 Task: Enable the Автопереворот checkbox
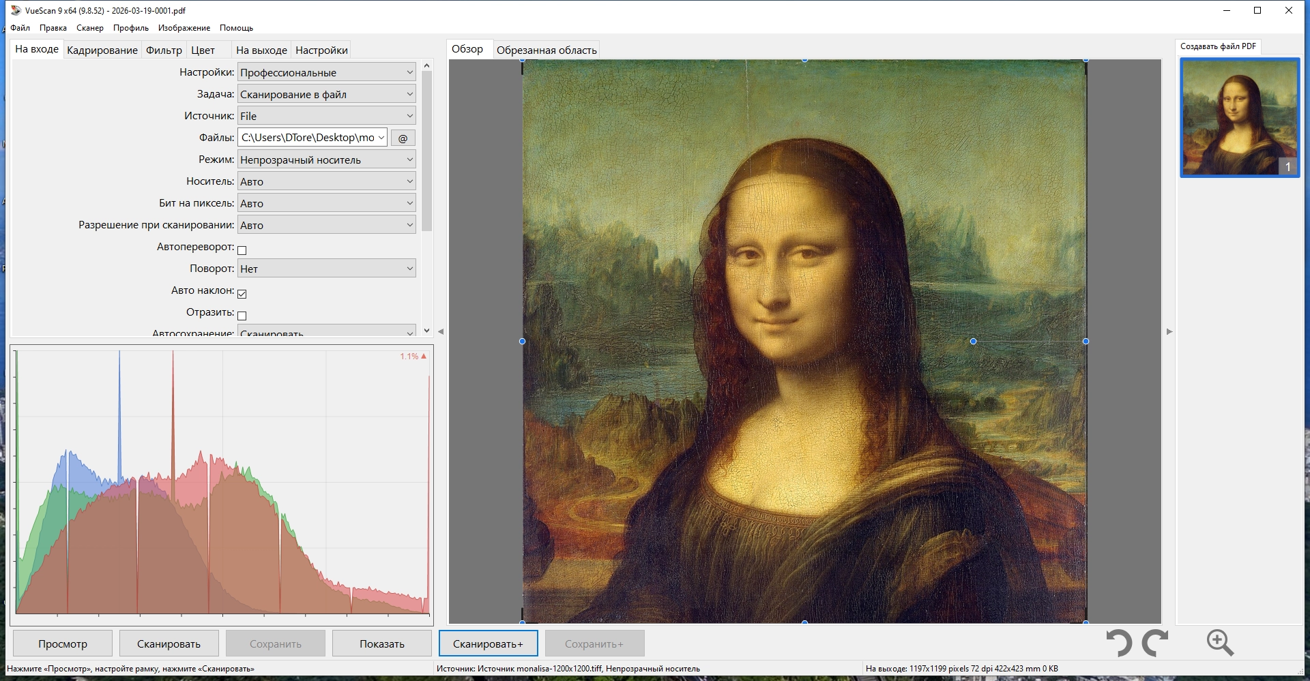pos(242,250)
